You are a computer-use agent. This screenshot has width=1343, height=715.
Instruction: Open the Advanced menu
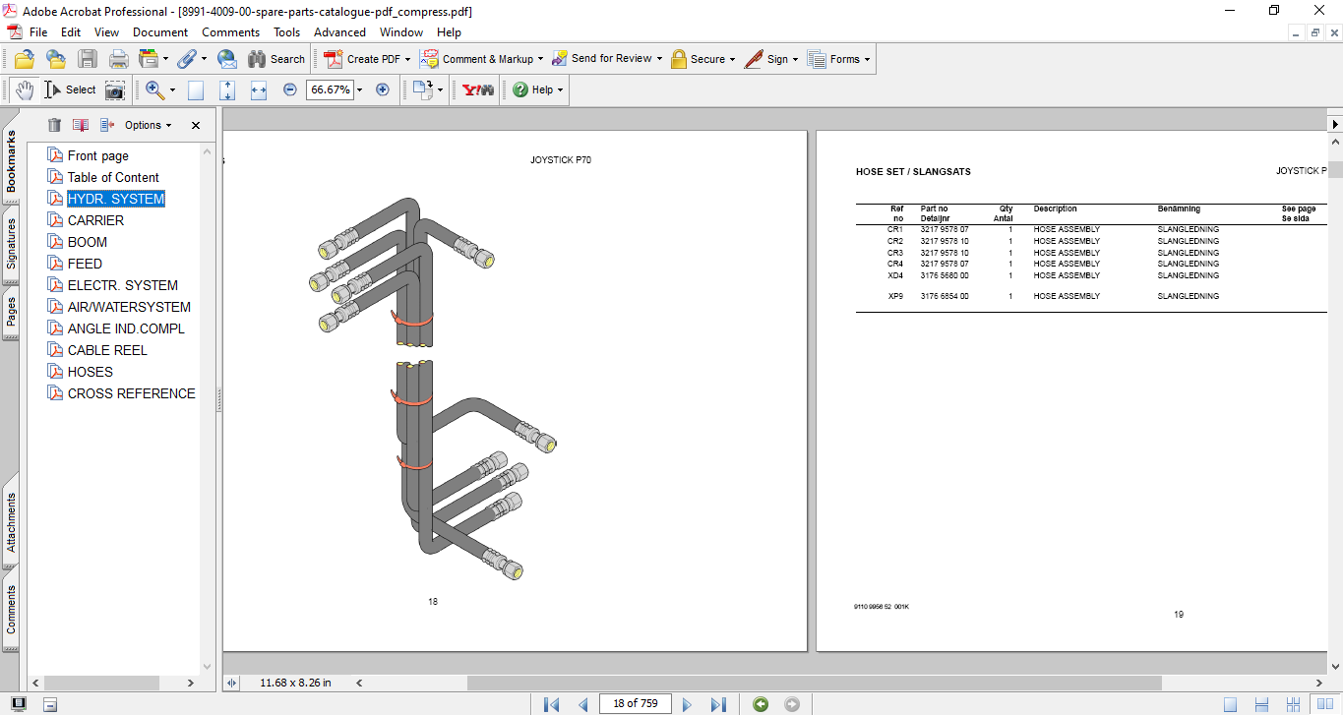coord(339,32)
